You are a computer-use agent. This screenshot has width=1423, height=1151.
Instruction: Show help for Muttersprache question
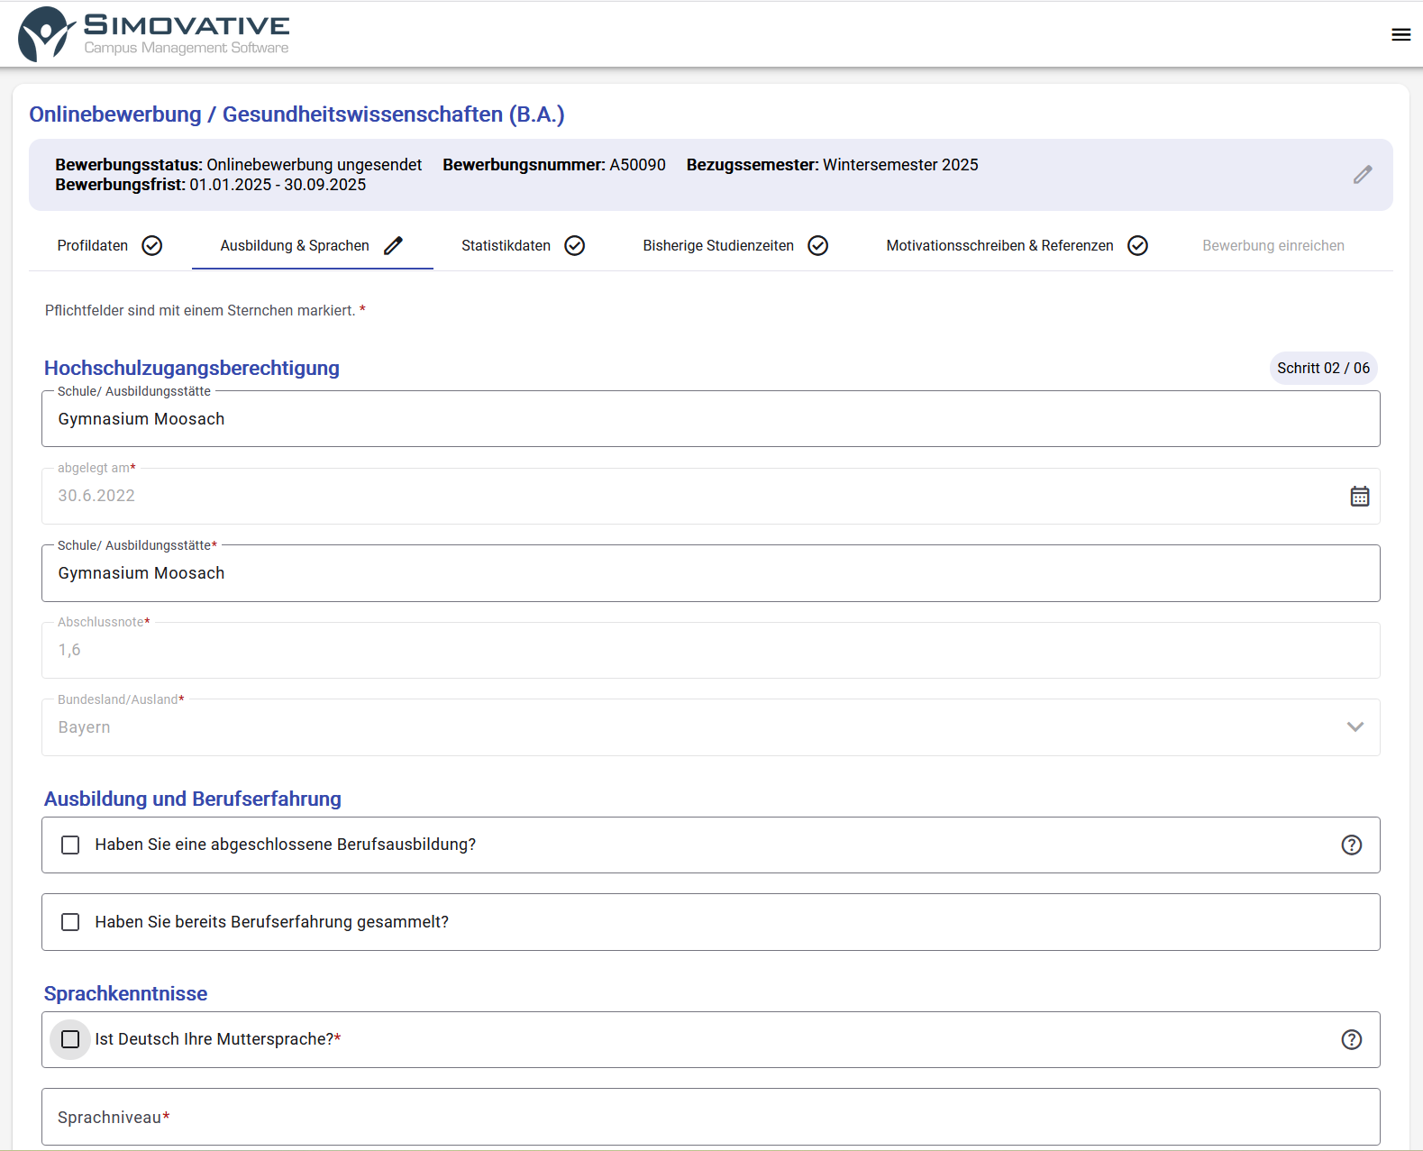1352,1039
